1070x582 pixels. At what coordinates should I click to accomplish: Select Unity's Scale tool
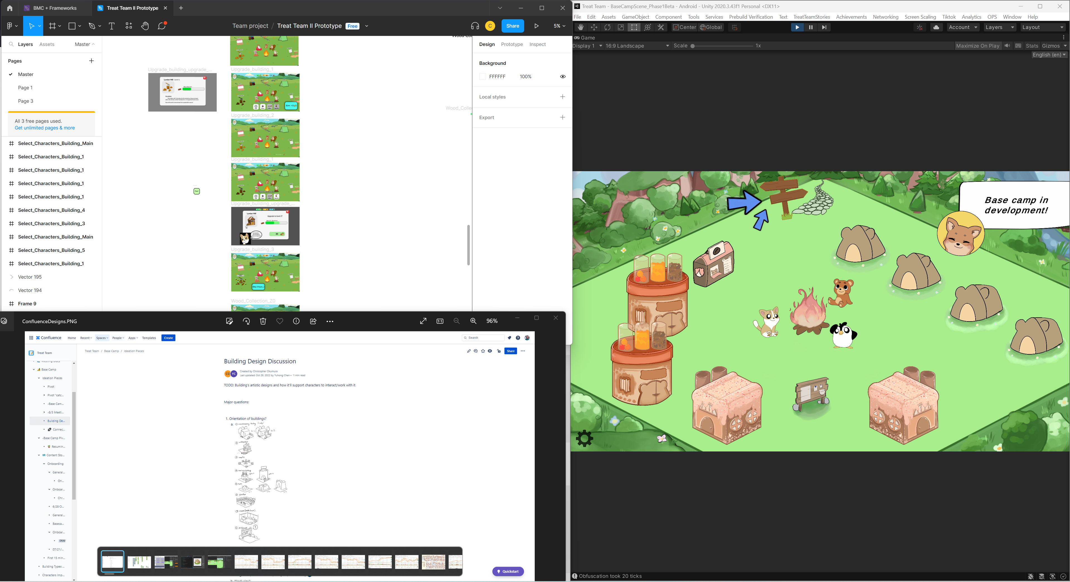(x=621, y=27)
